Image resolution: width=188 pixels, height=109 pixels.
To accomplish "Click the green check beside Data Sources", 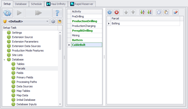I will tap(13, 86).
